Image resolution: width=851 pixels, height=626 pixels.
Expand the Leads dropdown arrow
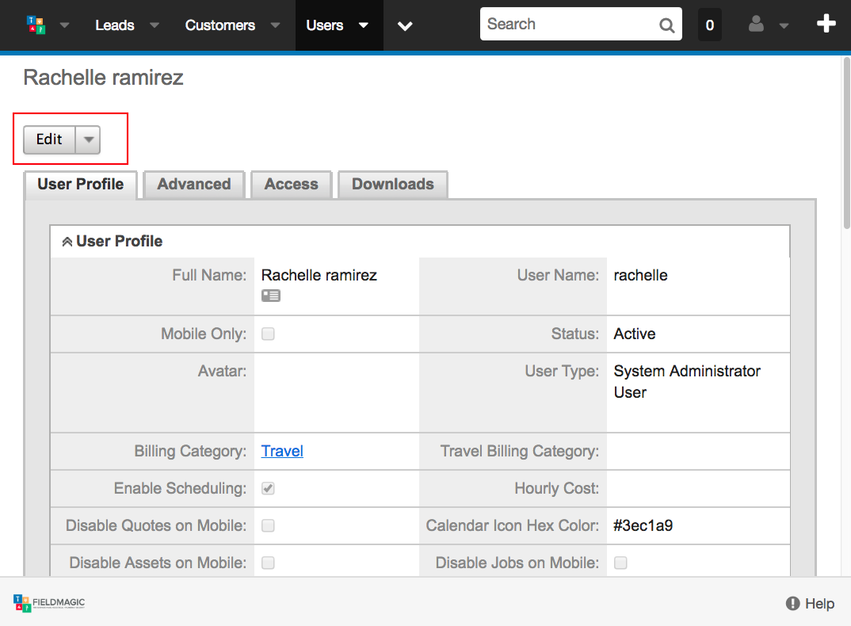(x=155, y=25)
